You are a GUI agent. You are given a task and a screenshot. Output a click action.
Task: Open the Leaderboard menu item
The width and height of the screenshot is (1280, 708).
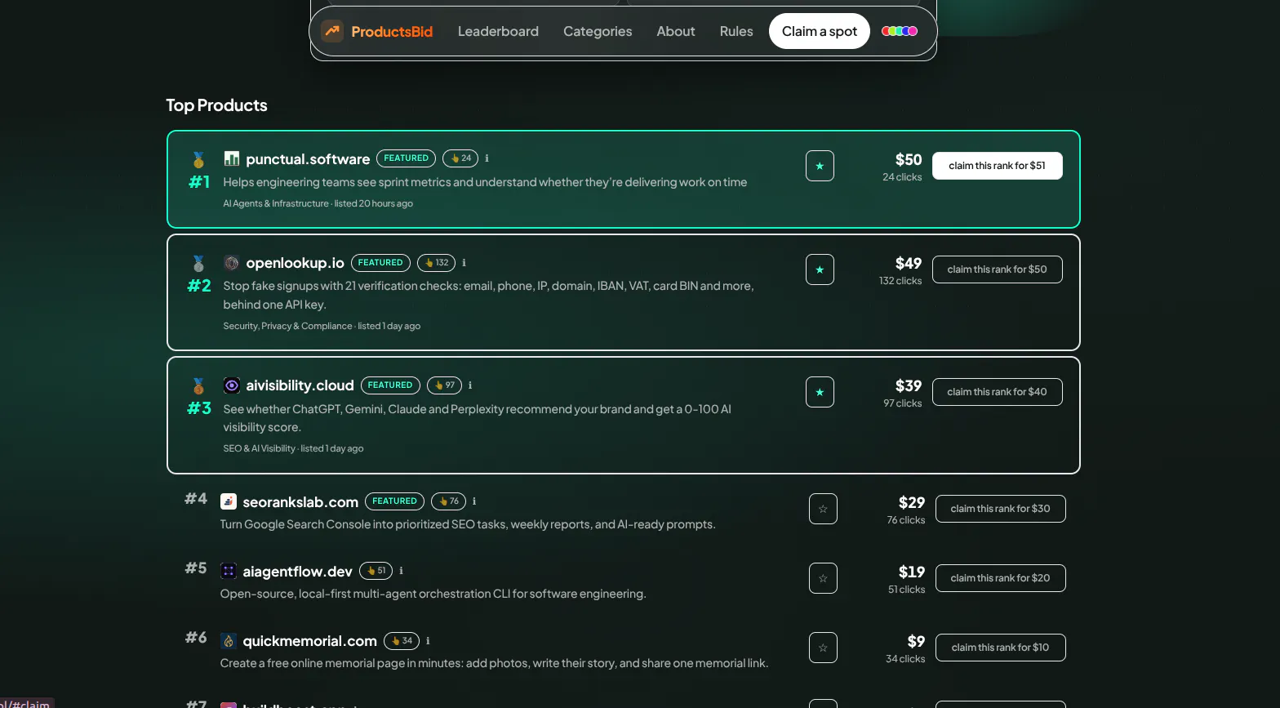498,31
